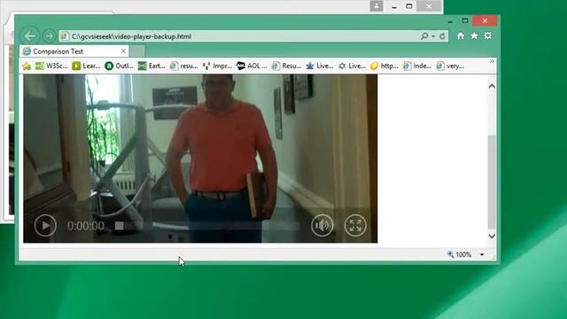This screenshot has width=567, height=319.
Task: Click the search magnifier in address bar
Action: 424,35
